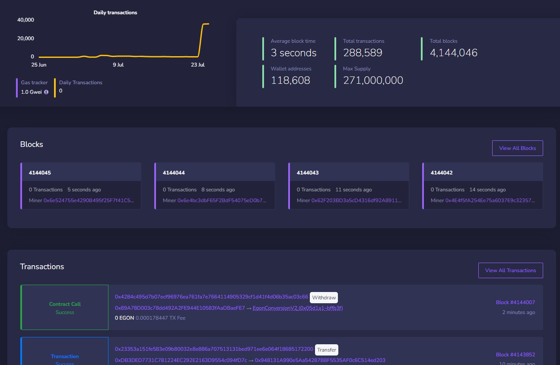Image resolution: width=560 pixels, height=365 pixels.
Task: Open Block #4144007 link
Action: (x=515, y=302)
